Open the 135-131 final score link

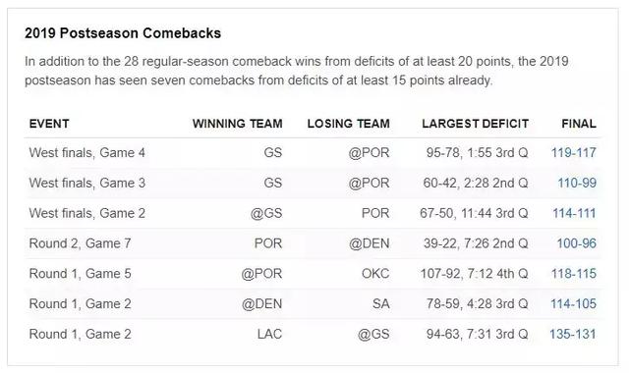573,334
